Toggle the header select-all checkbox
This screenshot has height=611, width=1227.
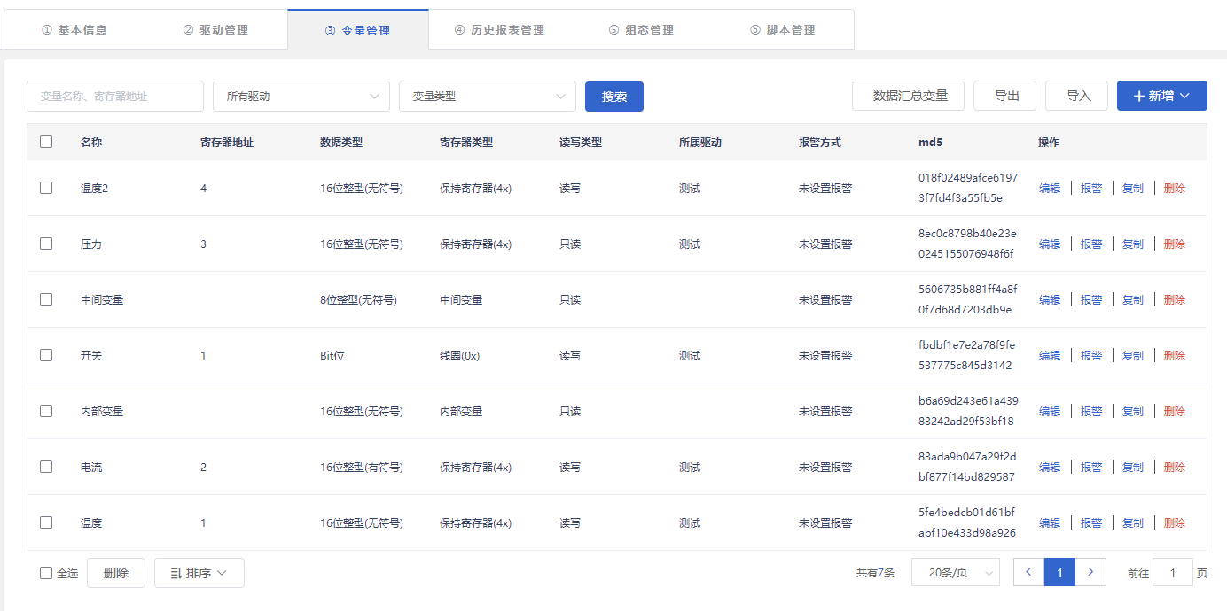pyautogui.click(x=46, y=142)
